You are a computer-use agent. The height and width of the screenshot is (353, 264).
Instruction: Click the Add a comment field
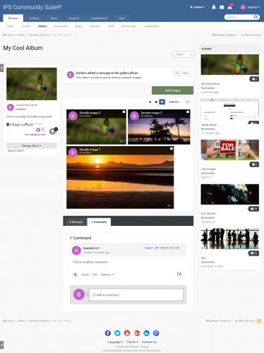(136, 295)
